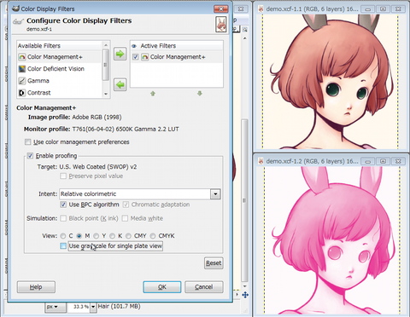
Task: Click the 33.3% zoom input field
Action: coord(79,307)
